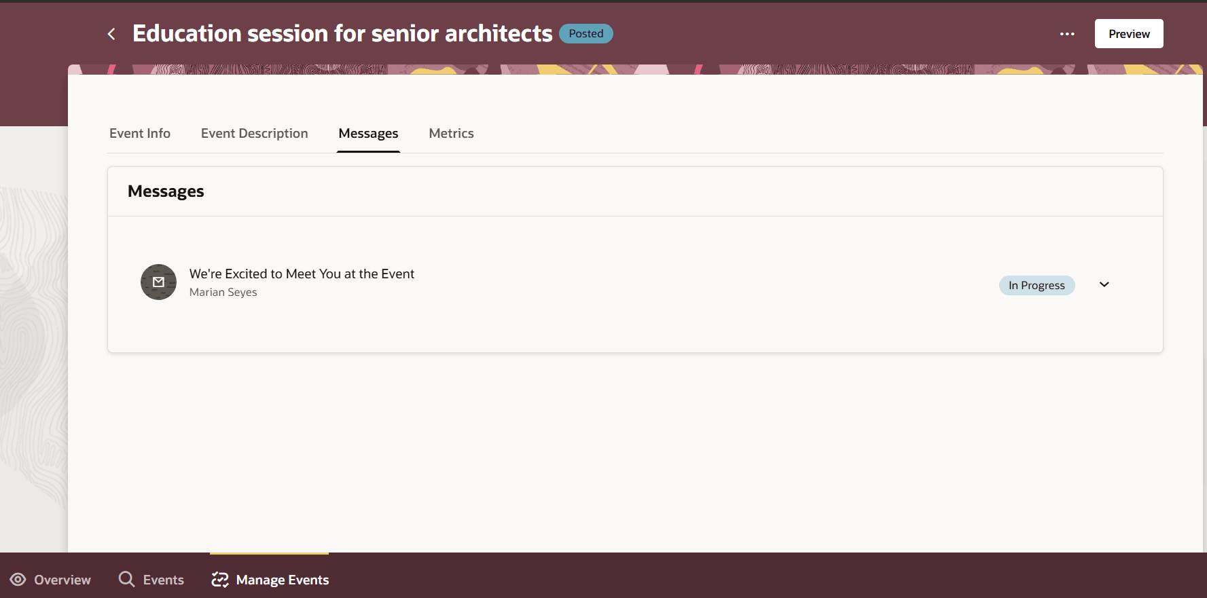
Task: Click the decorative banner image strip
Action: [634, 69]
